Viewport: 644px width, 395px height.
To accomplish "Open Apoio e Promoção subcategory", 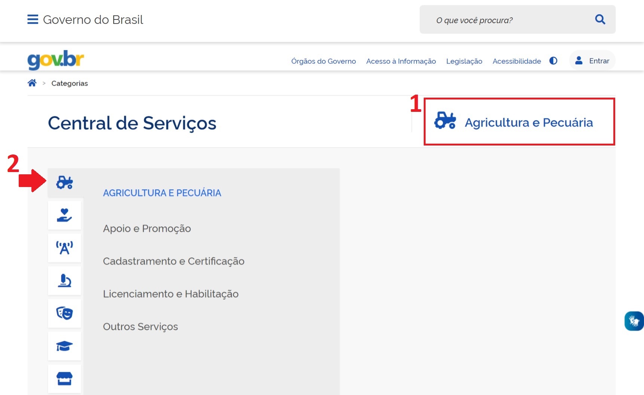I will click(147, 229).
